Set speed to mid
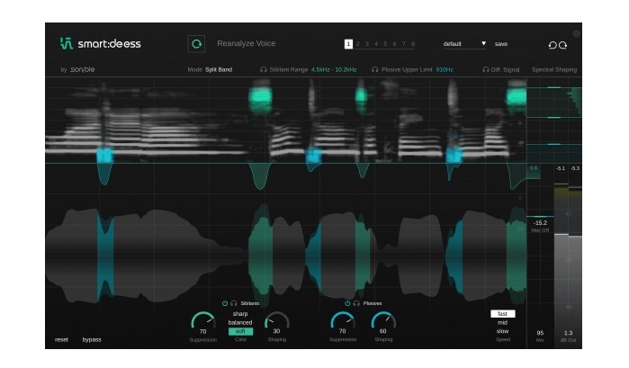 (503, 323)
